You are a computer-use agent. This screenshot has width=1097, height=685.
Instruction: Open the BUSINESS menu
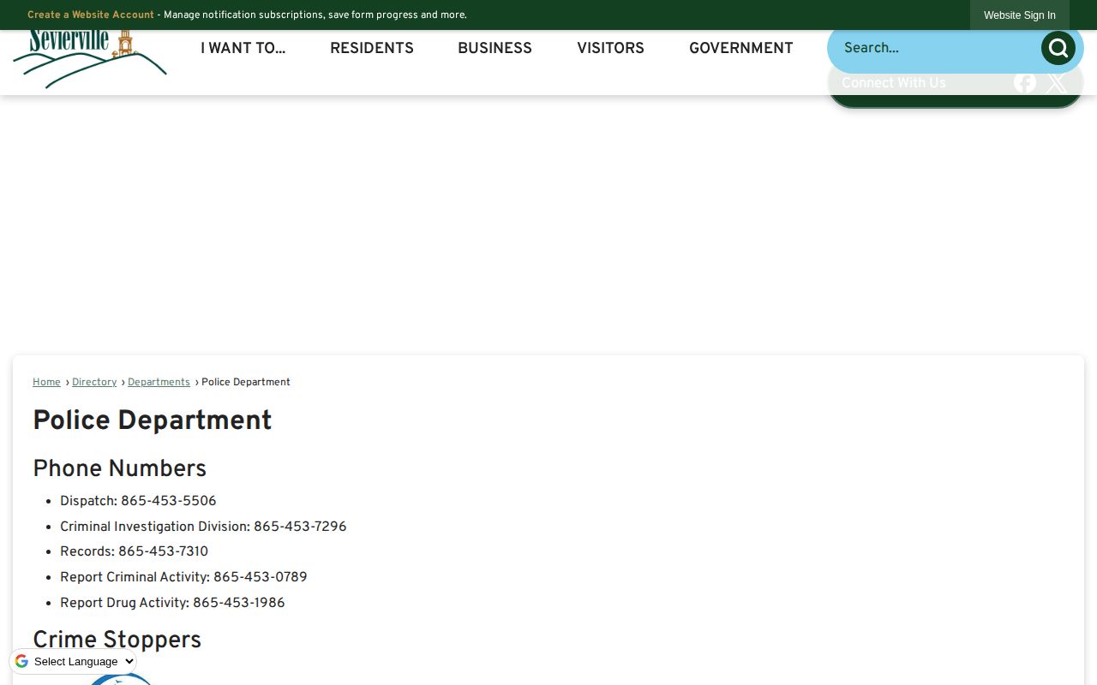click(495, 49)
